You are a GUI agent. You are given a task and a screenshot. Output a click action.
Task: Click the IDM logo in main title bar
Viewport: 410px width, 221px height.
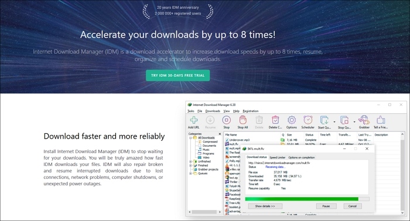[190, 105]
